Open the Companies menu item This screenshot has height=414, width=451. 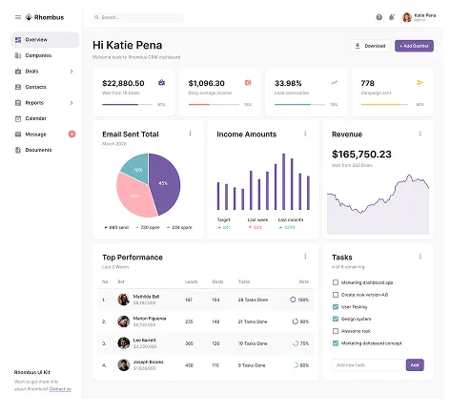tap(45, 55)
